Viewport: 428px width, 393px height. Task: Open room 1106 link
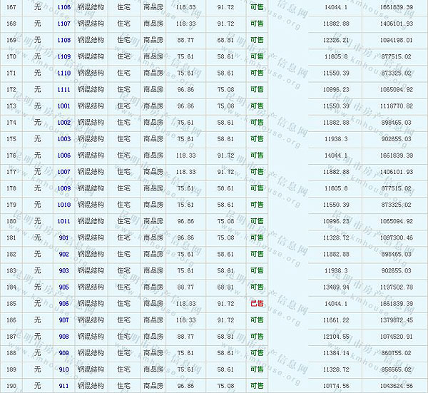(x=64, y=7)
